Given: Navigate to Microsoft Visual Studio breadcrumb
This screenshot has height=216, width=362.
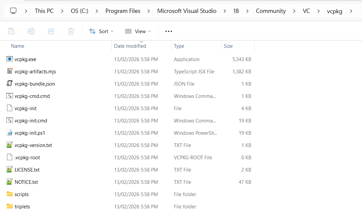Looking at the screenshot, I should pos(186,11).
